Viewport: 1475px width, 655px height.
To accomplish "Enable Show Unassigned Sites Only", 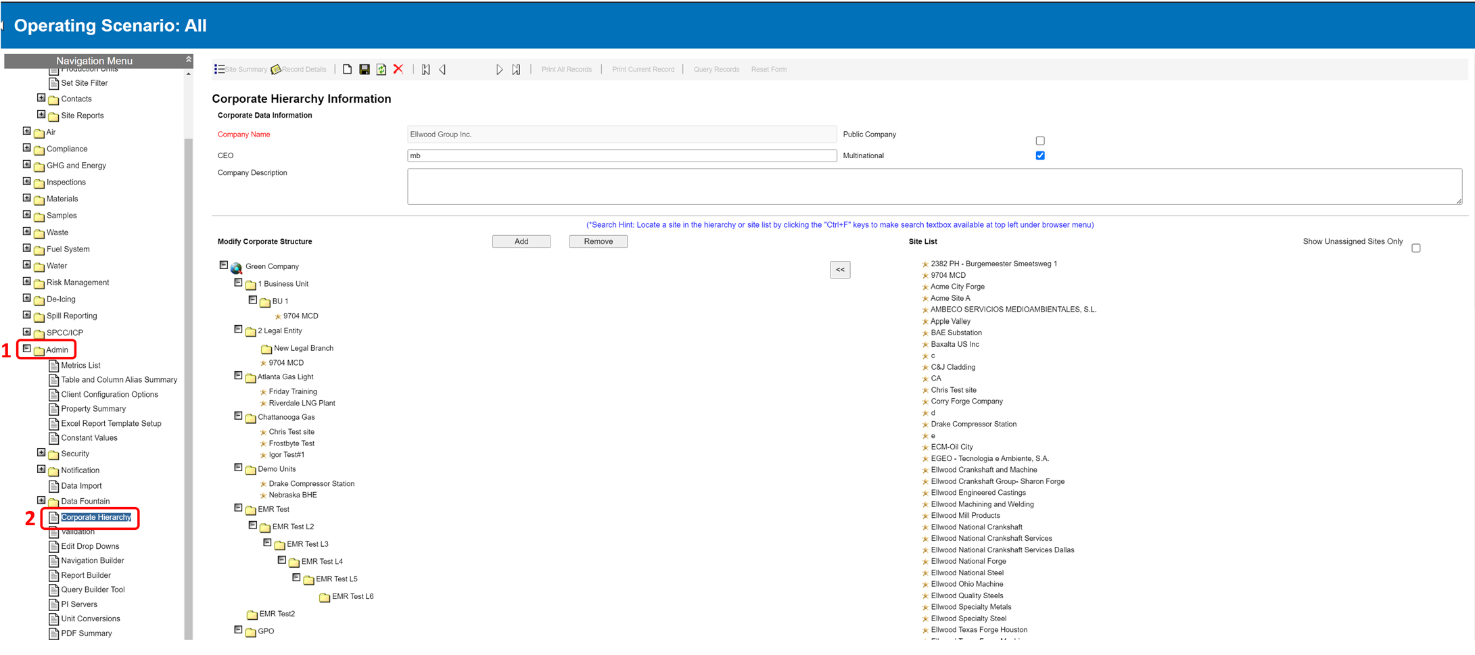I will point(1415,248).
